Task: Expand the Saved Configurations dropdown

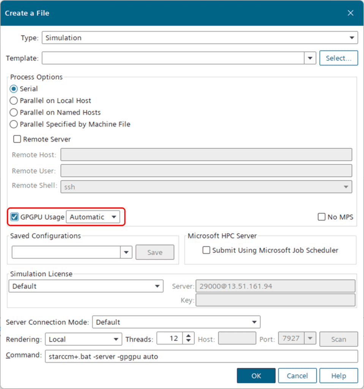Action: (126, 252)
